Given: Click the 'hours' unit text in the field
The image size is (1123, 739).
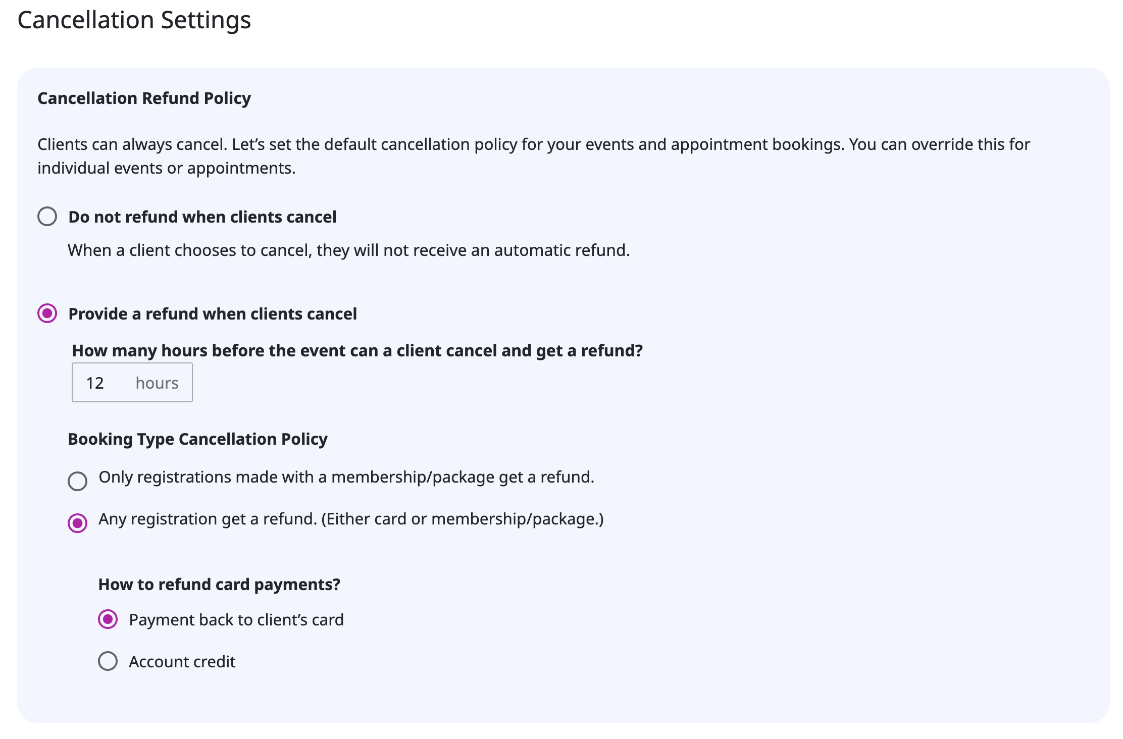Looking at the screenshot, I should 157,383.
